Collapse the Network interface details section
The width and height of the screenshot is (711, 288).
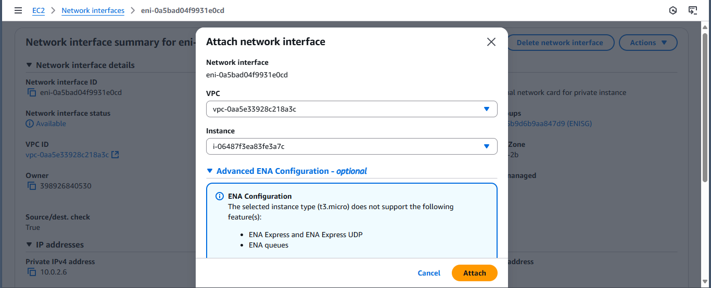click(x=29, y=65)
